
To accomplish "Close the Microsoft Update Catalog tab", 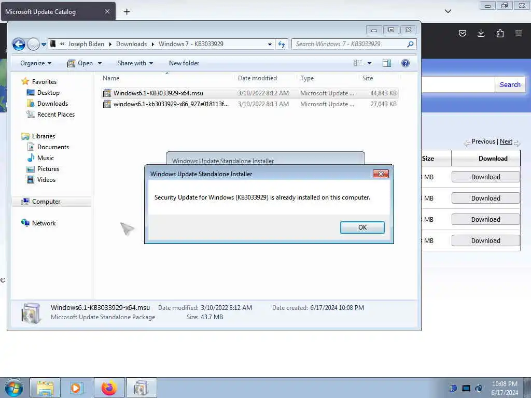I will tap(107, 11).
